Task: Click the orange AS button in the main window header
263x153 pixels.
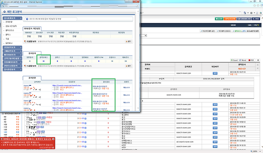Action: [230, 19]
